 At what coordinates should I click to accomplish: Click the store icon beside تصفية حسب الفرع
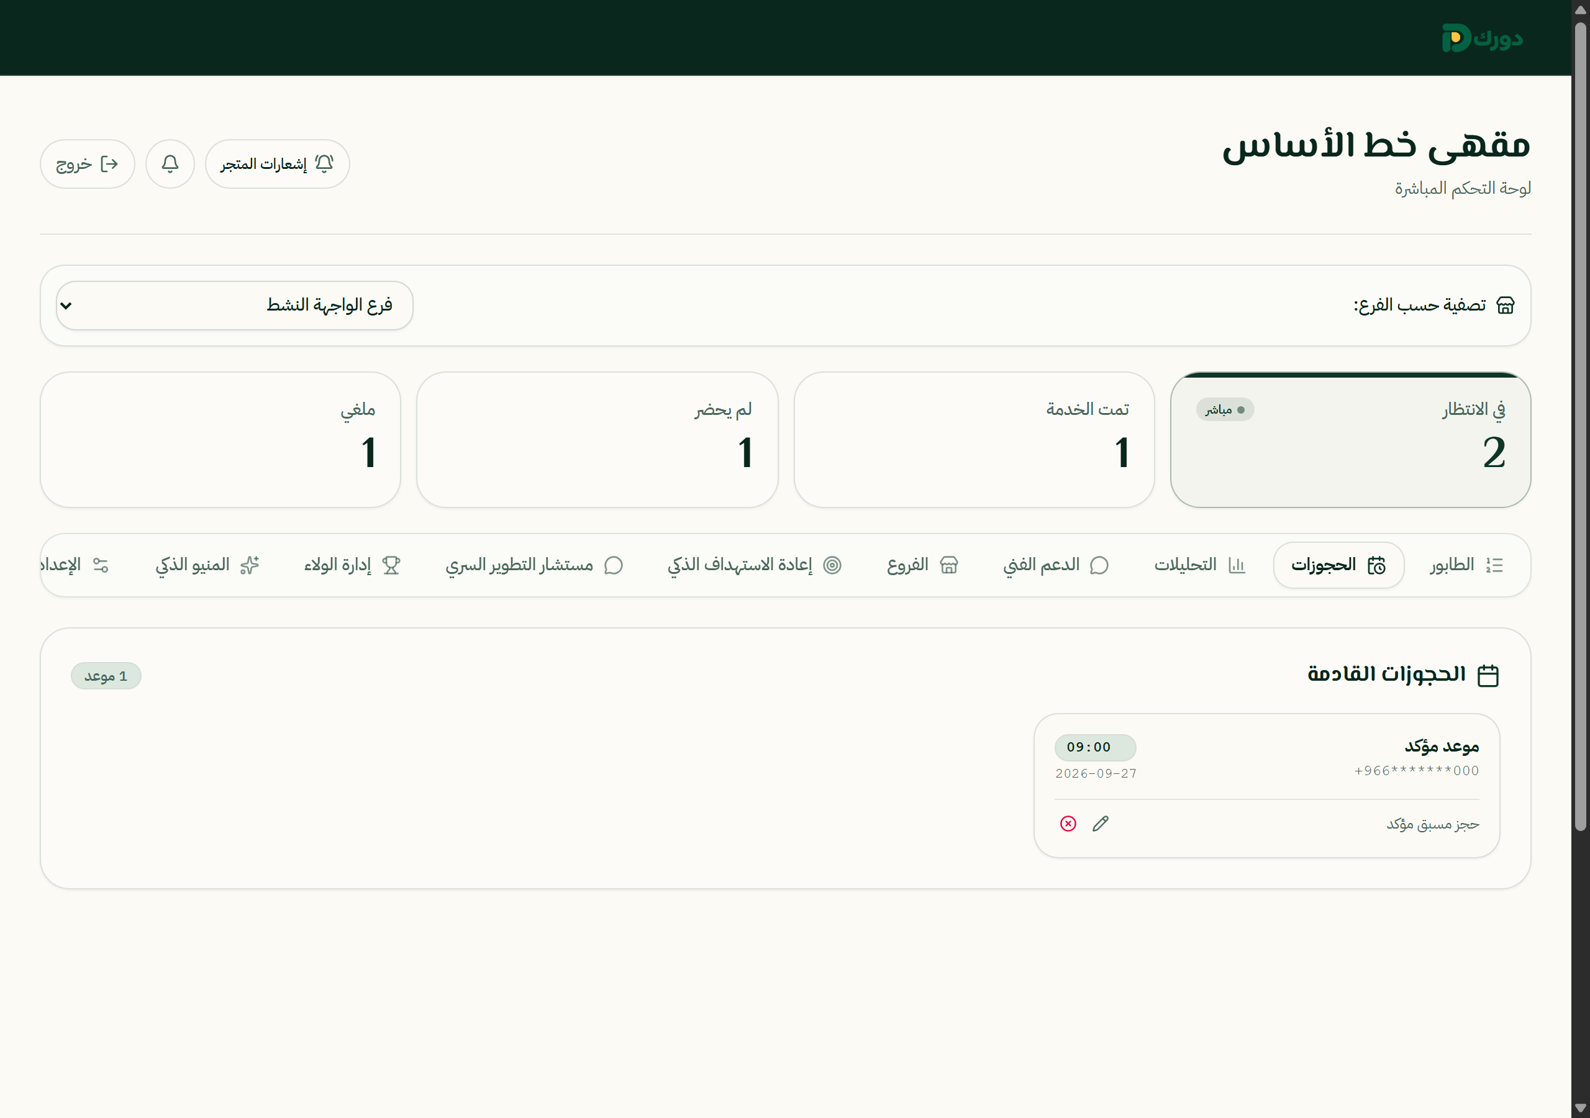(x=1506, y=306)
